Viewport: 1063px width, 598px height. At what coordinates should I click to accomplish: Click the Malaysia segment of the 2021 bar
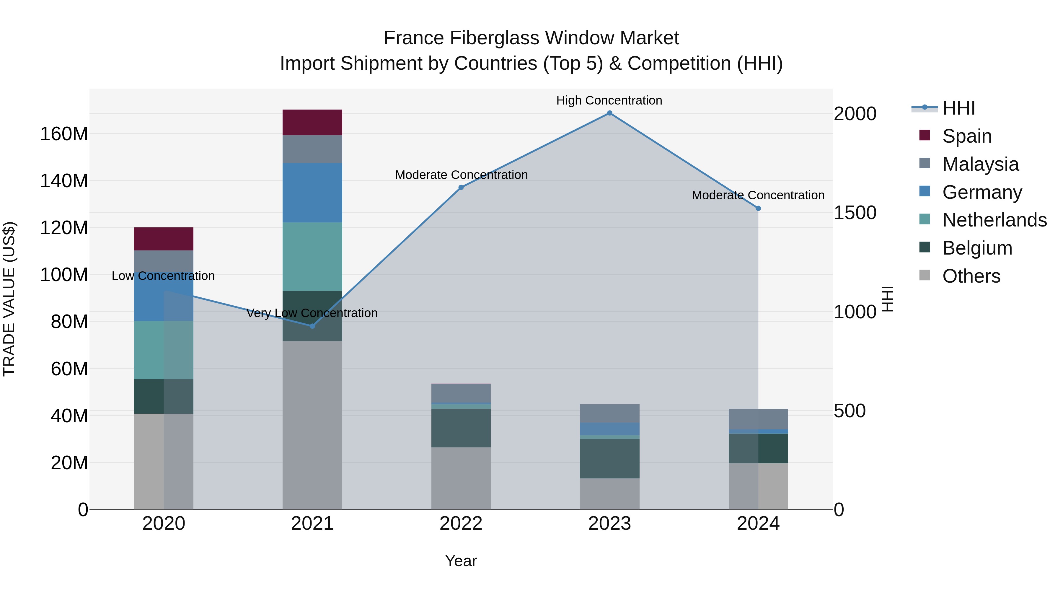click(x=312, y=149)
